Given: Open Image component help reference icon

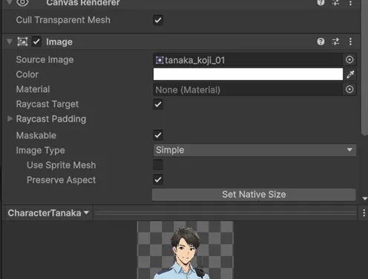Looking at the screenshot, I should pos(321,42).
